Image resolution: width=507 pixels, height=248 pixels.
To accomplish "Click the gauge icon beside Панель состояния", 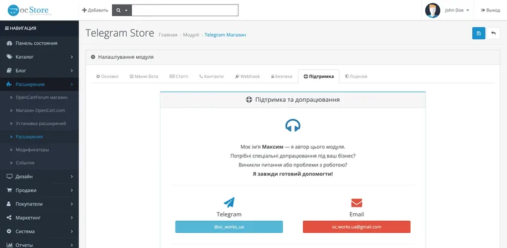I will (9, 43).
